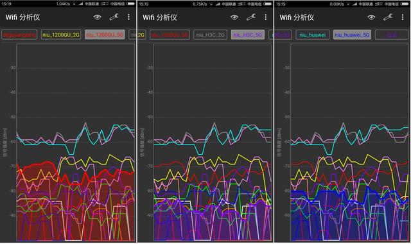Tap the 15:19 clock in left status bar
411x244 pixels.
click(x=6, y=4)
